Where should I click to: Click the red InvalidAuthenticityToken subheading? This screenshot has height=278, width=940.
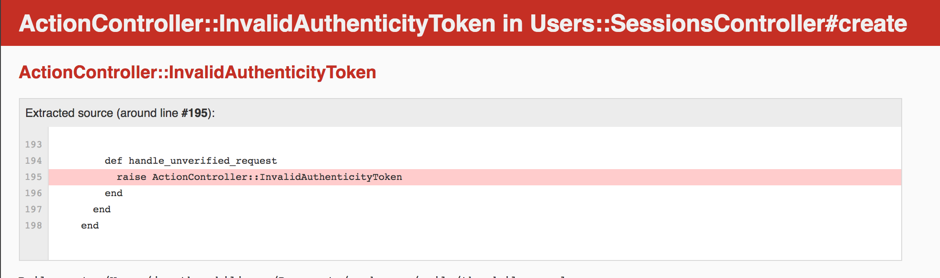tap(197, 72)
